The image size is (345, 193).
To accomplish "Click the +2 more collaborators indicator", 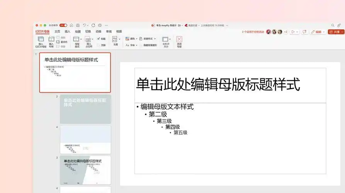I will [x=286, y=32].
